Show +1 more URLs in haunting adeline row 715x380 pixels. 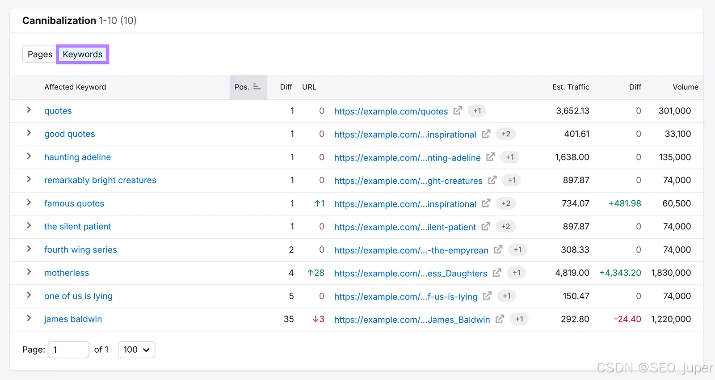click(510, 157)
